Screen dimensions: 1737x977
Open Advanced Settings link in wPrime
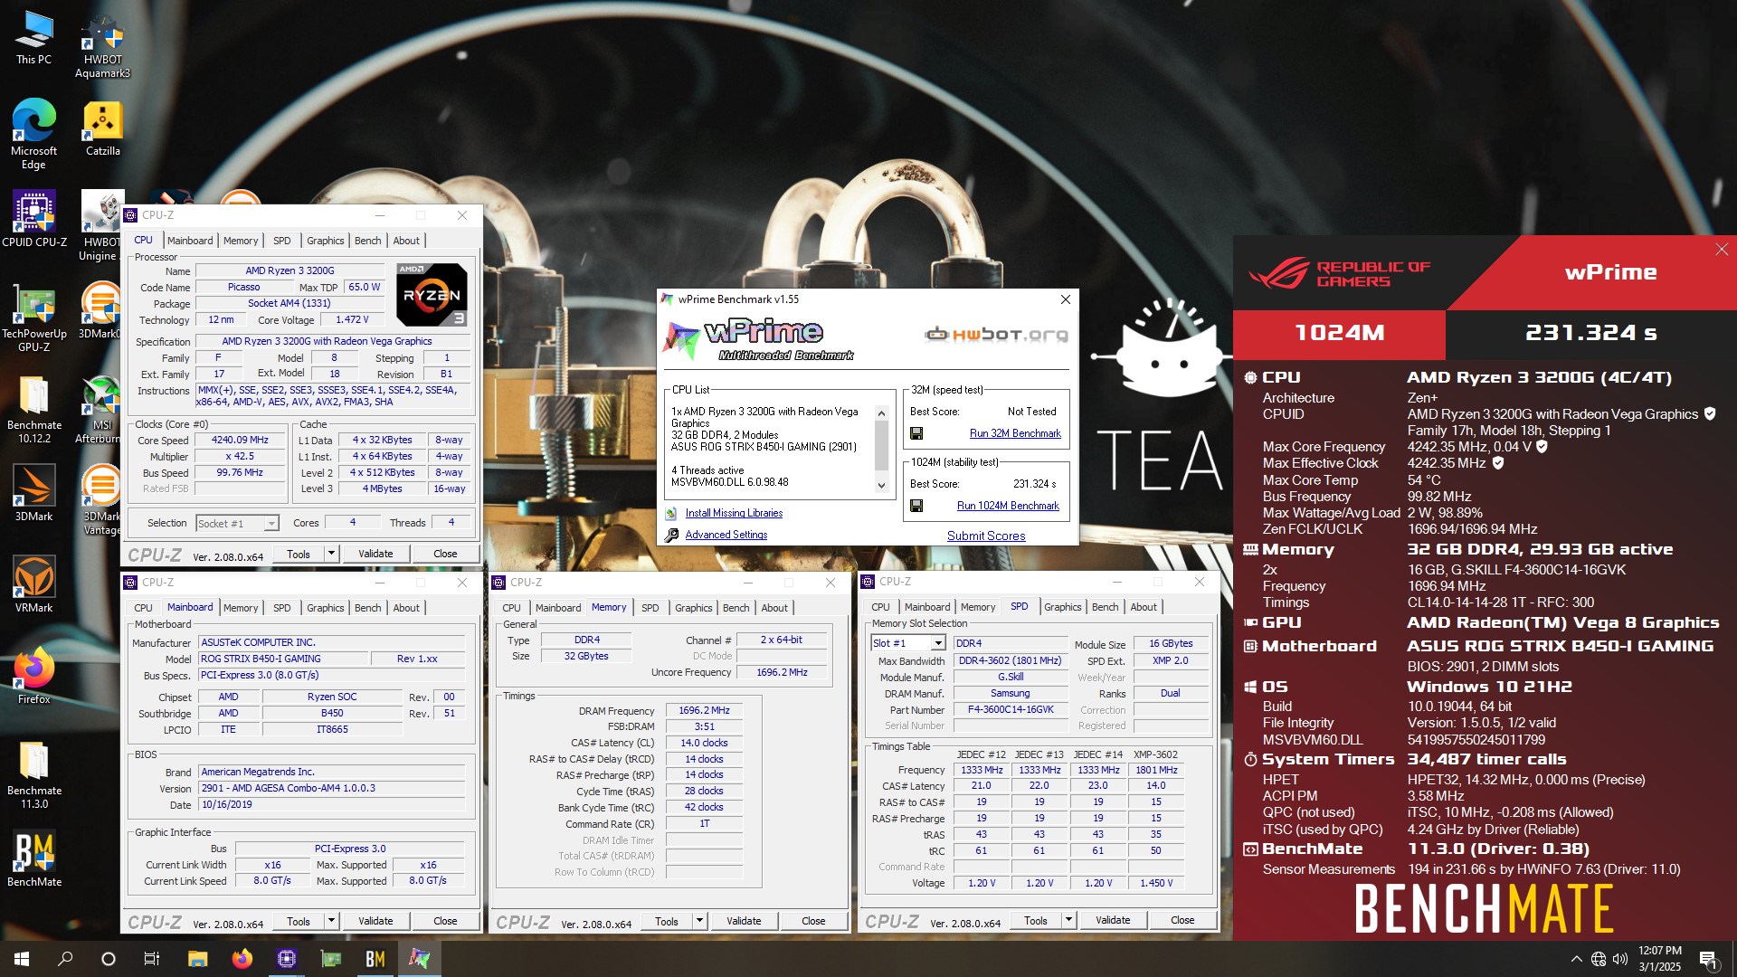(x=726, y=535)
